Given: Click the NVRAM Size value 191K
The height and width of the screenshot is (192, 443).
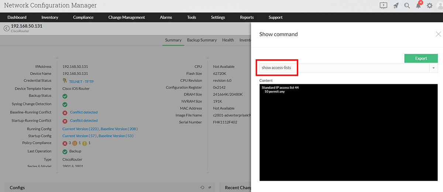Looking at the screenshot, I should (x=217, y=102).
